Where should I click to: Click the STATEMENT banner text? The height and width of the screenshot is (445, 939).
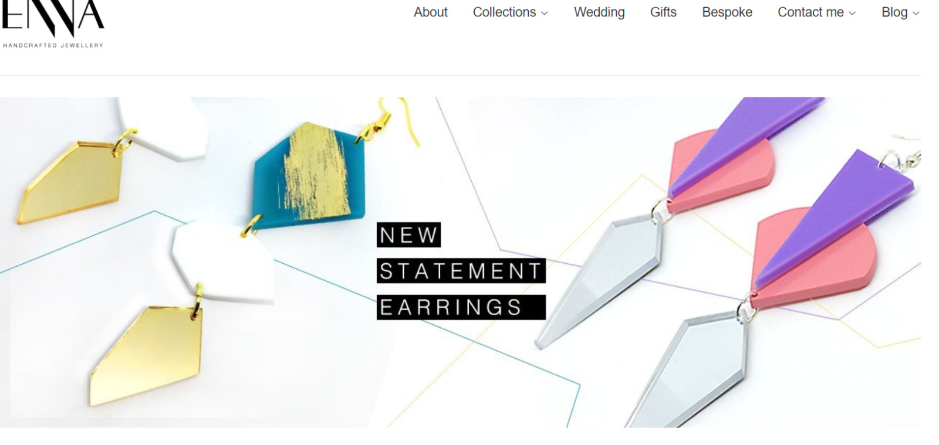click(461, 271)
